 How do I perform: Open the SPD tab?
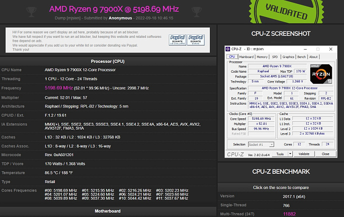click(275, 57)
